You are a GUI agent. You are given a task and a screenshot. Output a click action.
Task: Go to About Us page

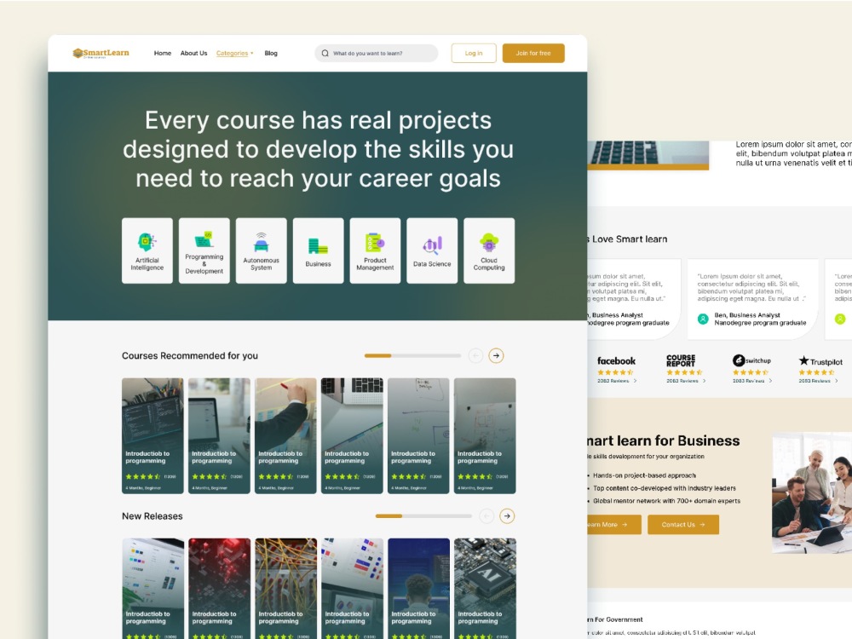193,53
